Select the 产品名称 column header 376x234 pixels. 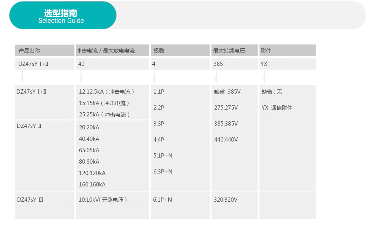pos(29,51)
